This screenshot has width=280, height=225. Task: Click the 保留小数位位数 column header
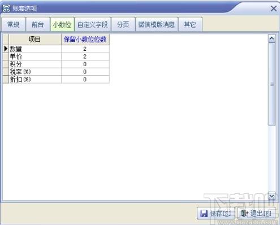pyautogui.click(x=85, y=40)
